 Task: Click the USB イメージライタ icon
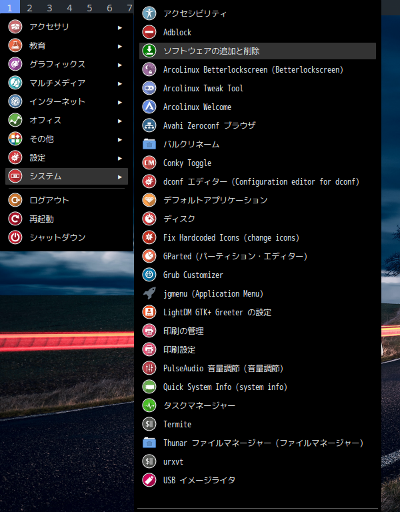click(x=149, y=480)
